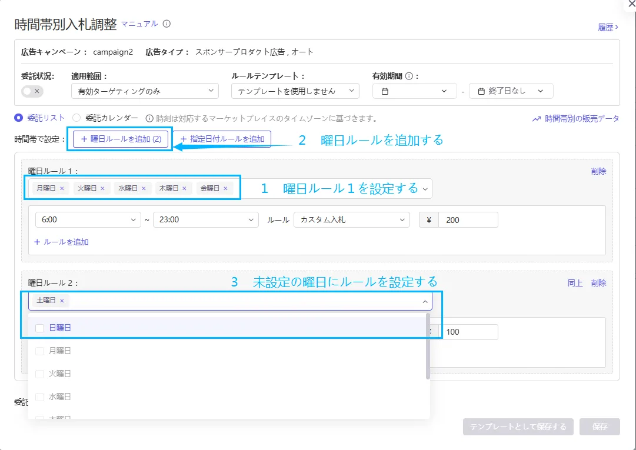The image size is (636, 450).
Task: Click the disabled 水曜日 checkbox
Action: click(x=40, y=396)
